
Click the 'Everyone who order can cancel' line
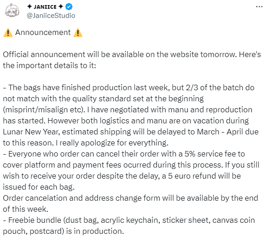click(124, 154)
